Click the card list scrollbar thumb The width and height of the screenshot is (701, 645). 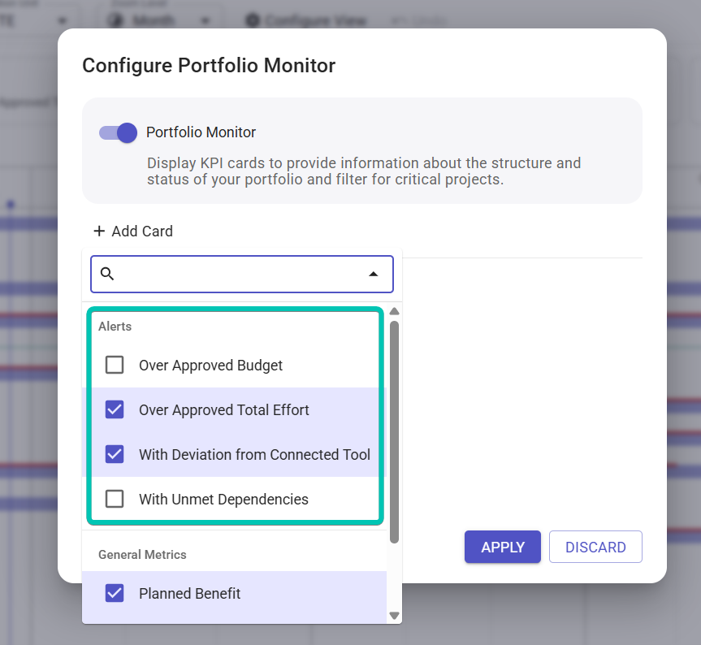394,432
